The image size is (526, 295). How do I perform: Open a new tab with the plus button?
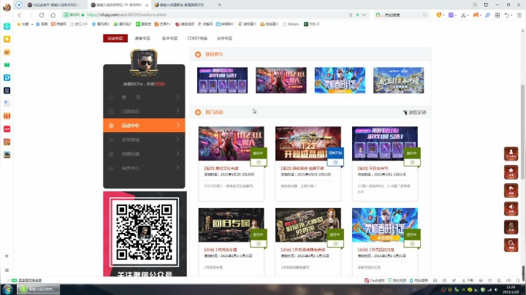[x=219, y=4]
